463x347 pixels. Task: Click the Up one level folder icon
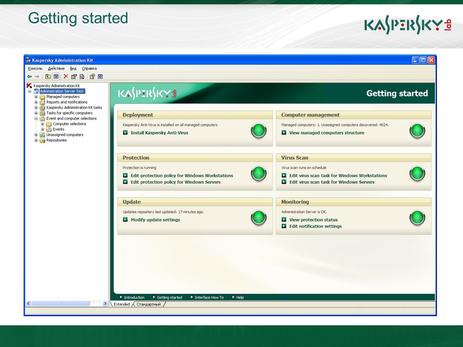coord(48,77)
